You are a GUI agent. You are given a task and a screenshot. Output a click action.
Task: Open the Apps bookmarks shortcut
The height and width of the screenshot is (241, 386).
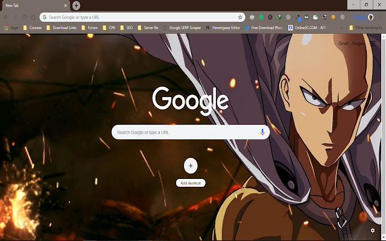coord(10,28)
